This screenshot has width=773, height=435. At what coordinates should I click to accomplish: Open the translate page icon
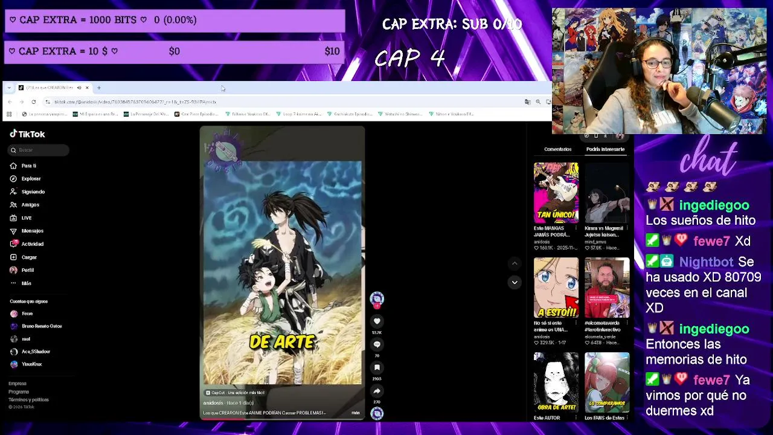point(528,102)
